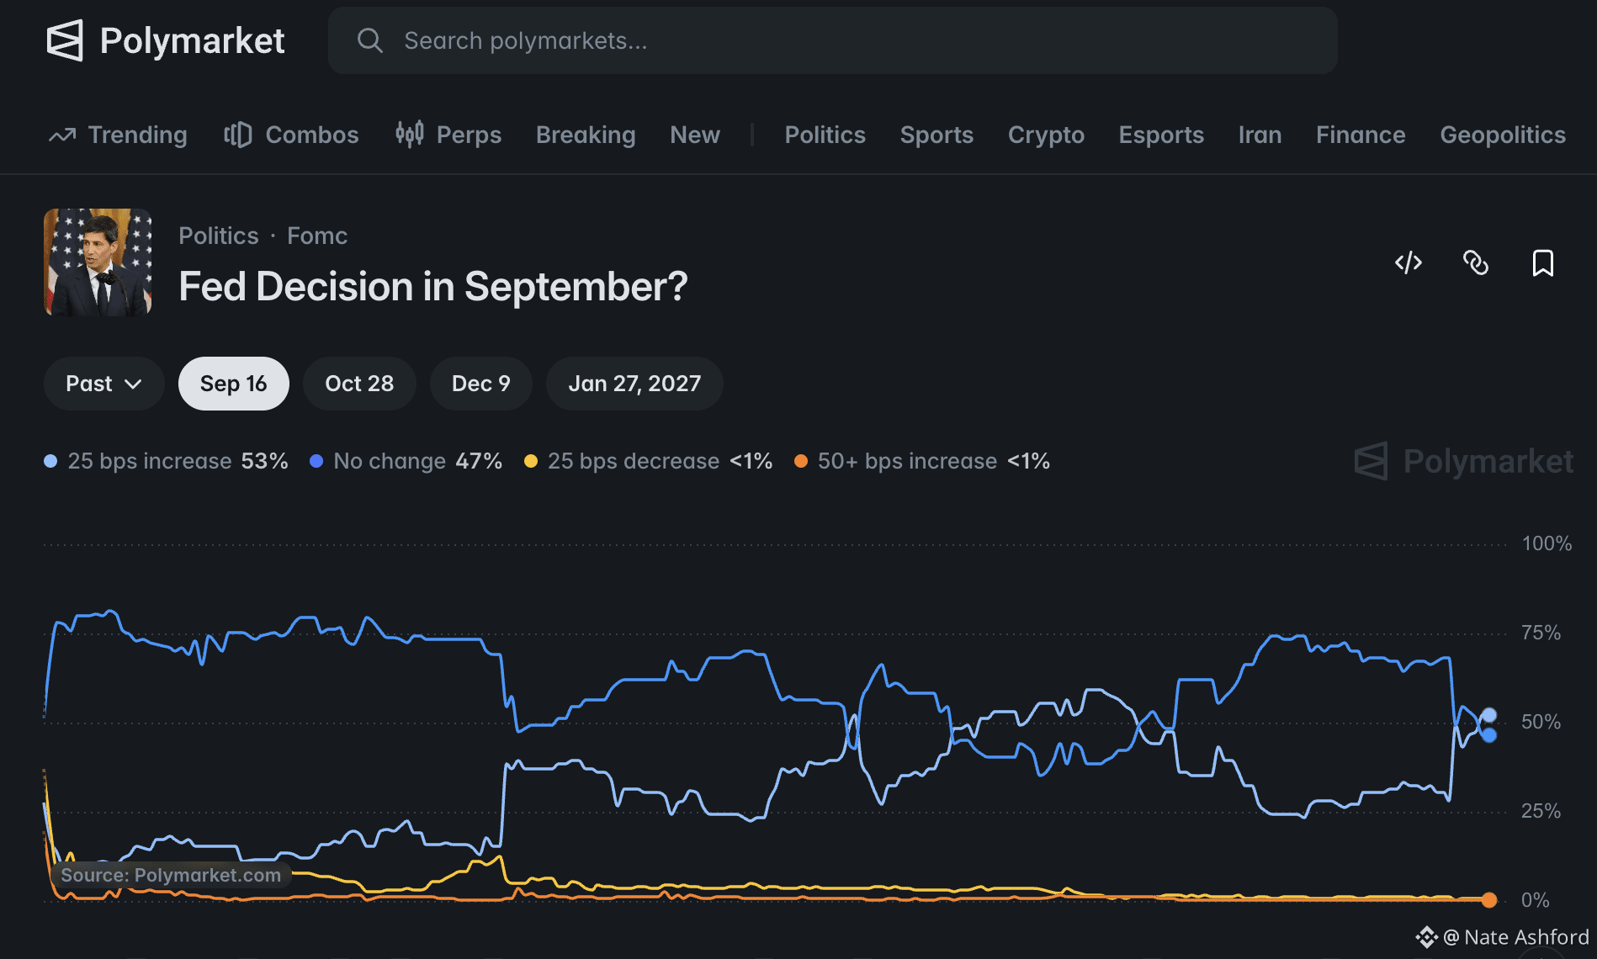
Task: Click the 25 bps increase 53% label
Action: 178,461
